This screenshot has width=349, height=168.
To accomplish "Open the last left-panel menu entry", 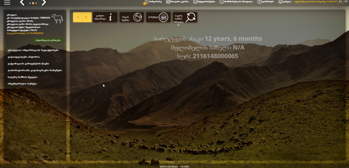I will 22,84.
